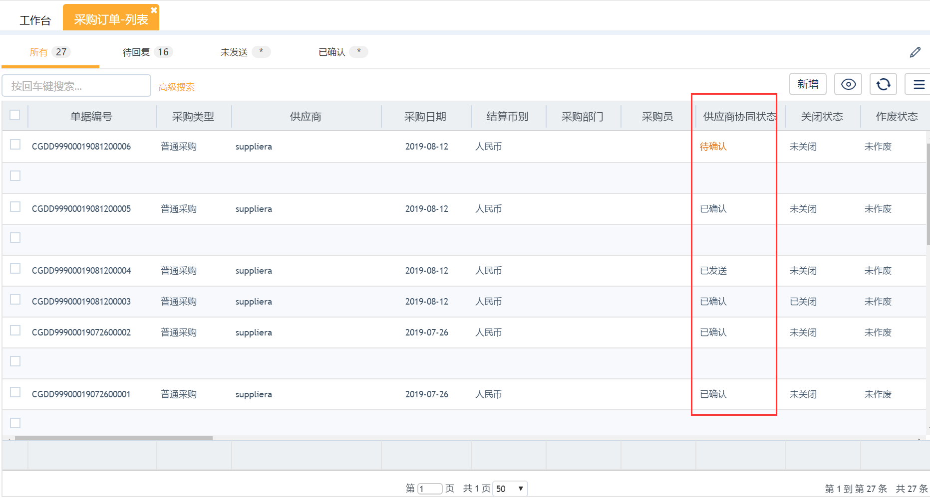The height and width of the screenshot is (498, 930).
Task: Focus the 按回车键搜索 search box
Action: (76, 86)
